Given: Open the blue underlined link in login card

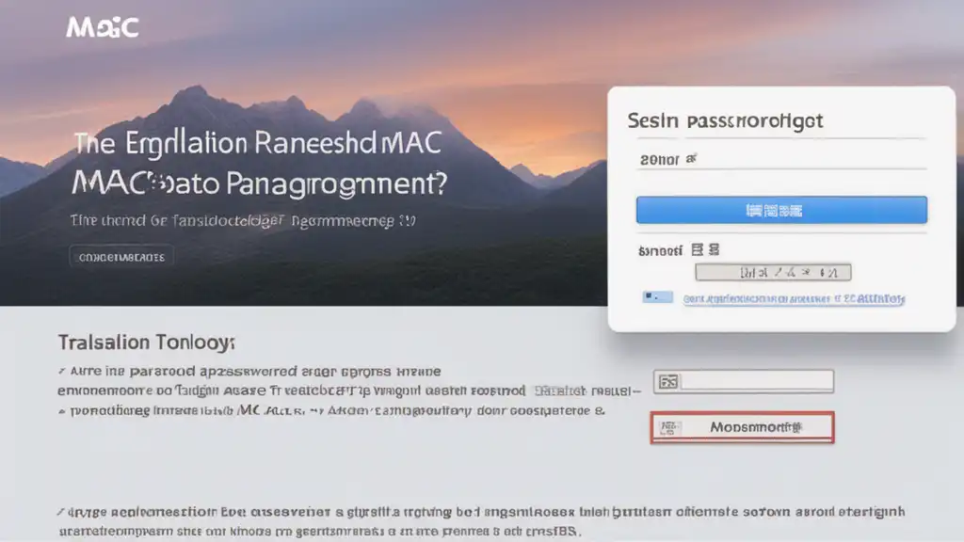Looking at the screenshot, I should (794, 298).
